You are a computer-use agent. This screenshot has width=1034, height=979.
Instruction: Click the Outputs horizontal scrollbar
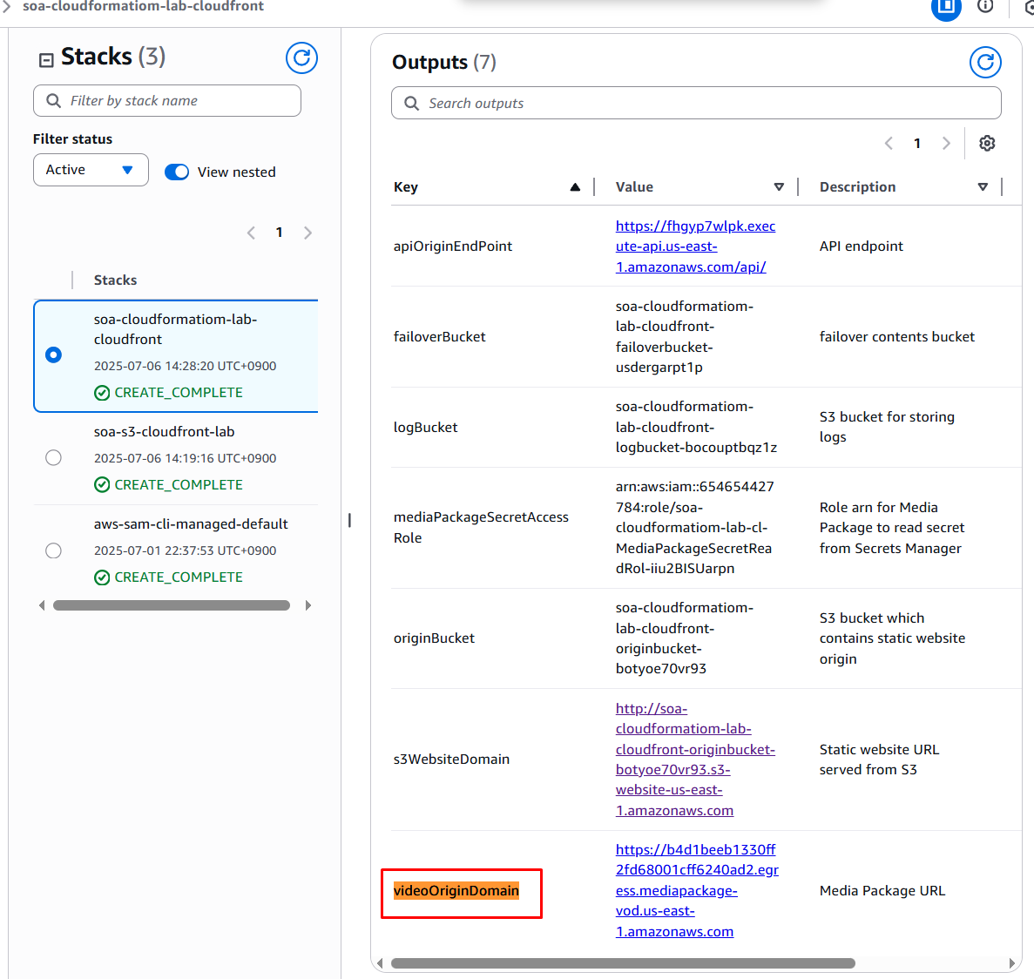point(622,963)
